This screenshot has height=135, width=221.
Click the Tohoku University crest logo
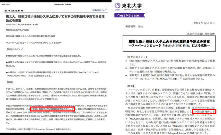pos(117,6)
